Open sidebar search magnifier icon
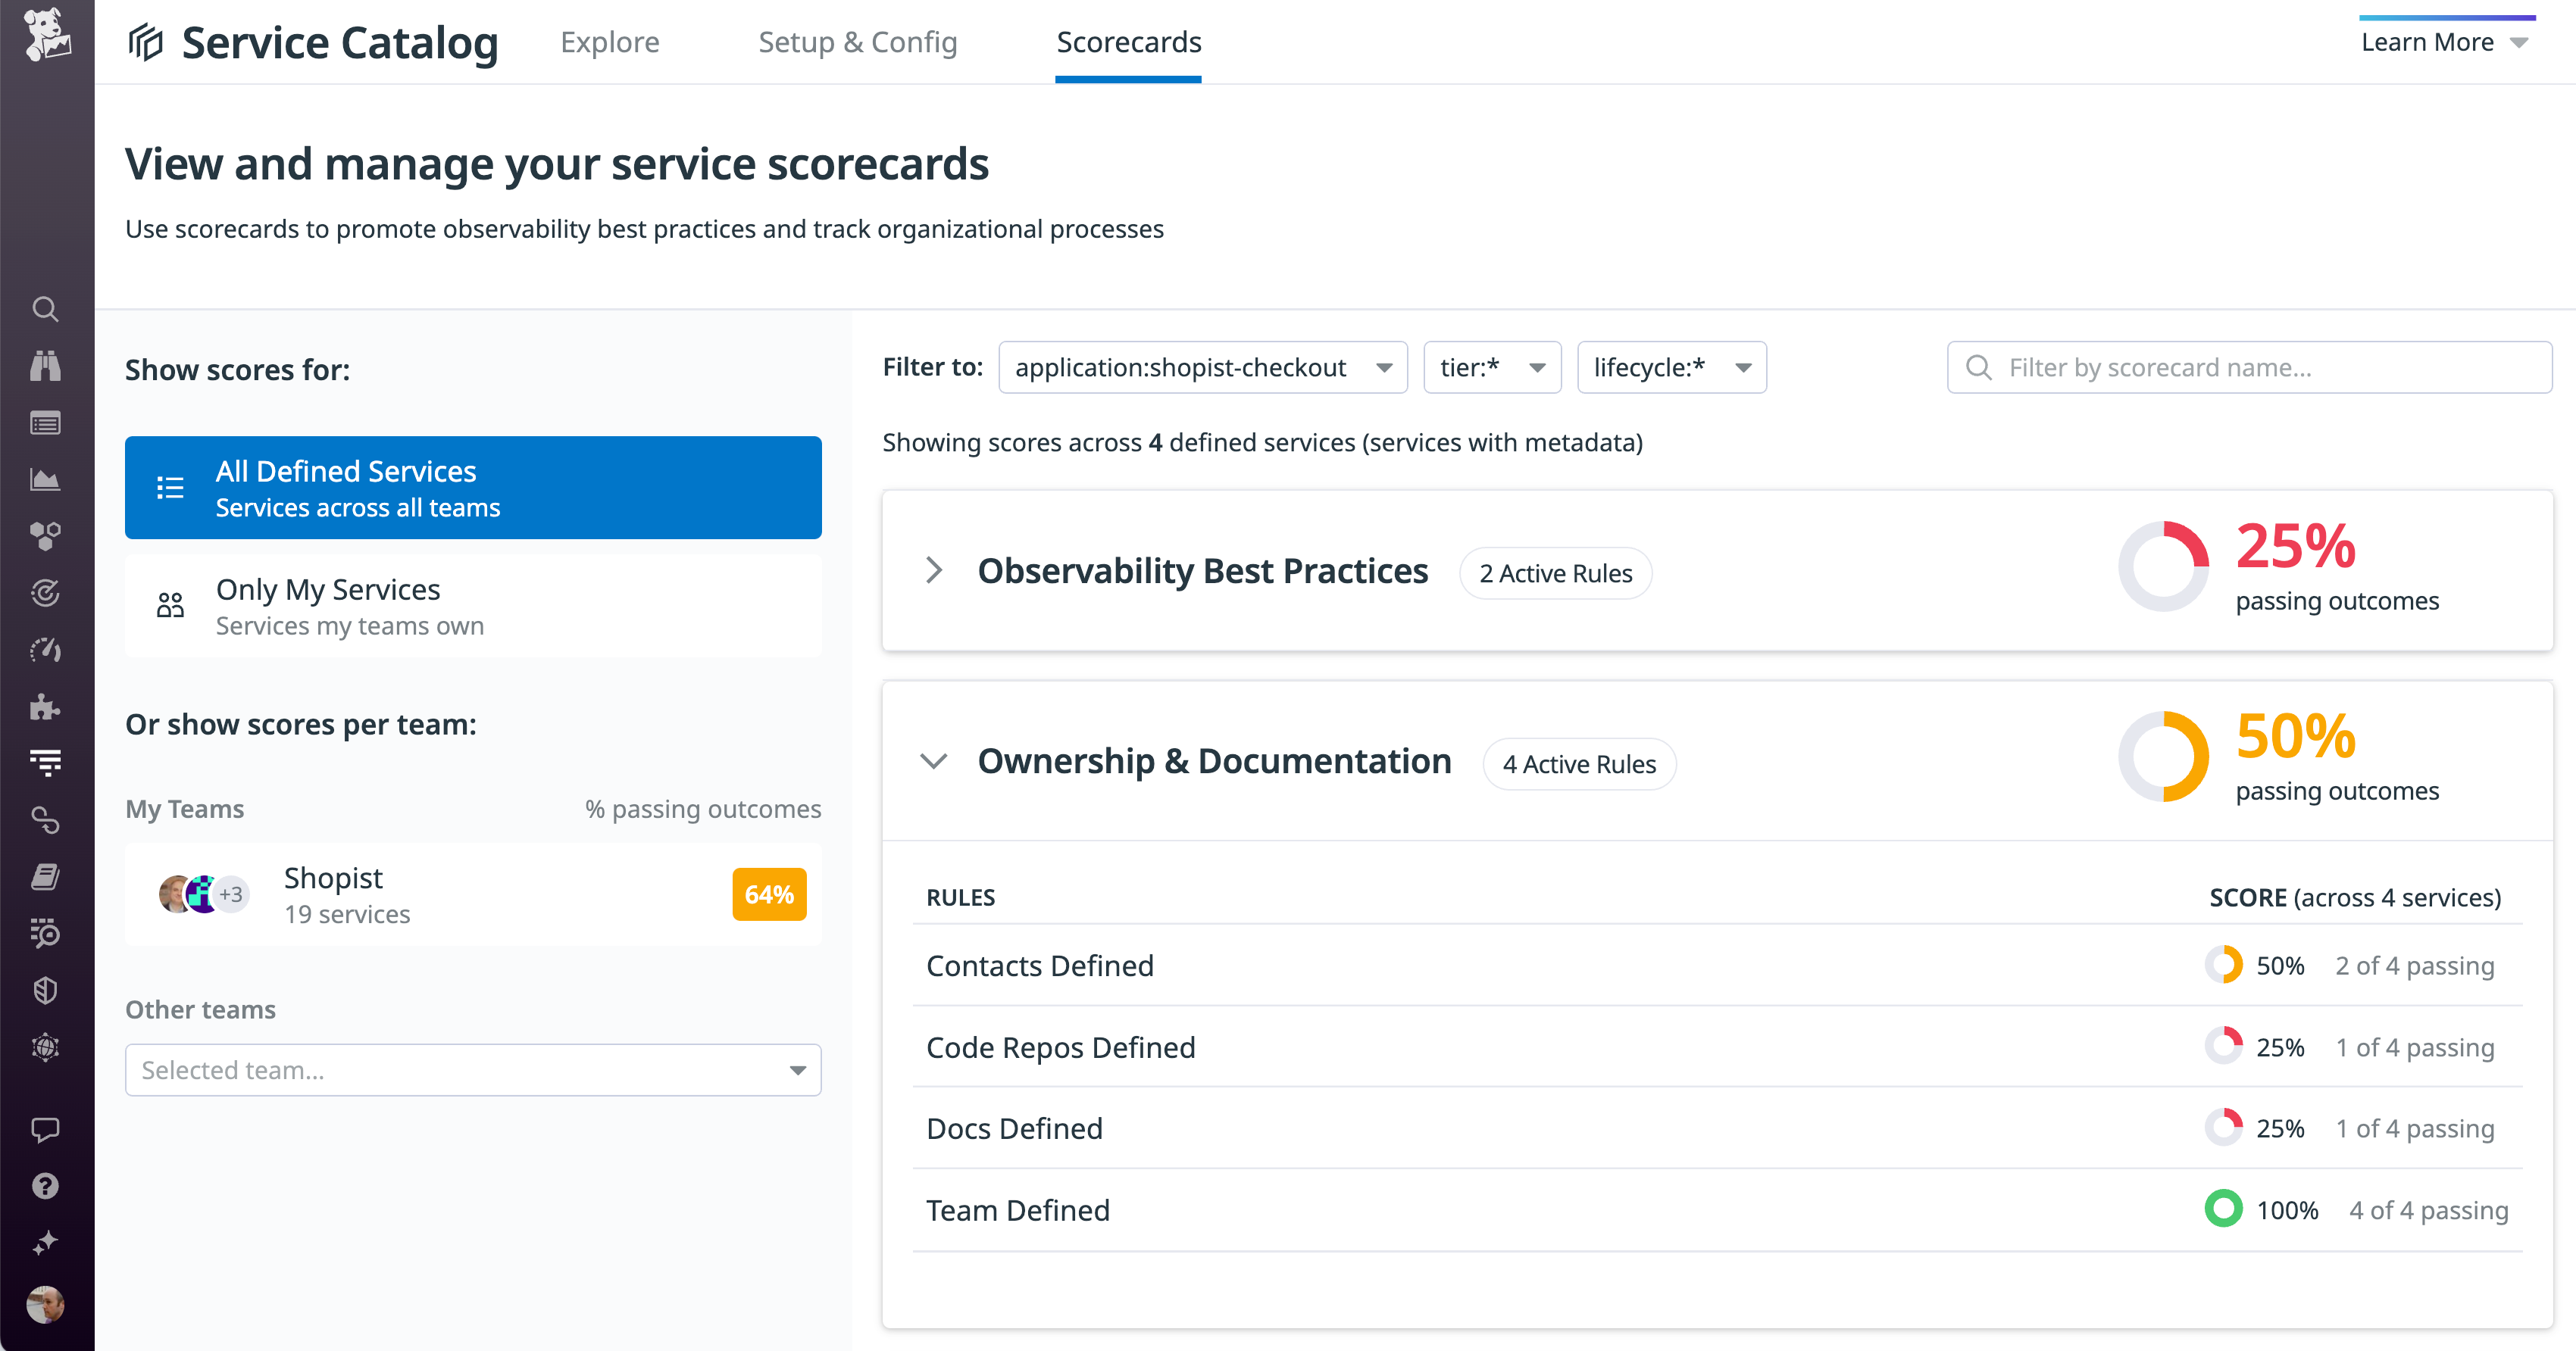The width and height of the screenshot is (2576, 1351). click(x=46, y=310)
